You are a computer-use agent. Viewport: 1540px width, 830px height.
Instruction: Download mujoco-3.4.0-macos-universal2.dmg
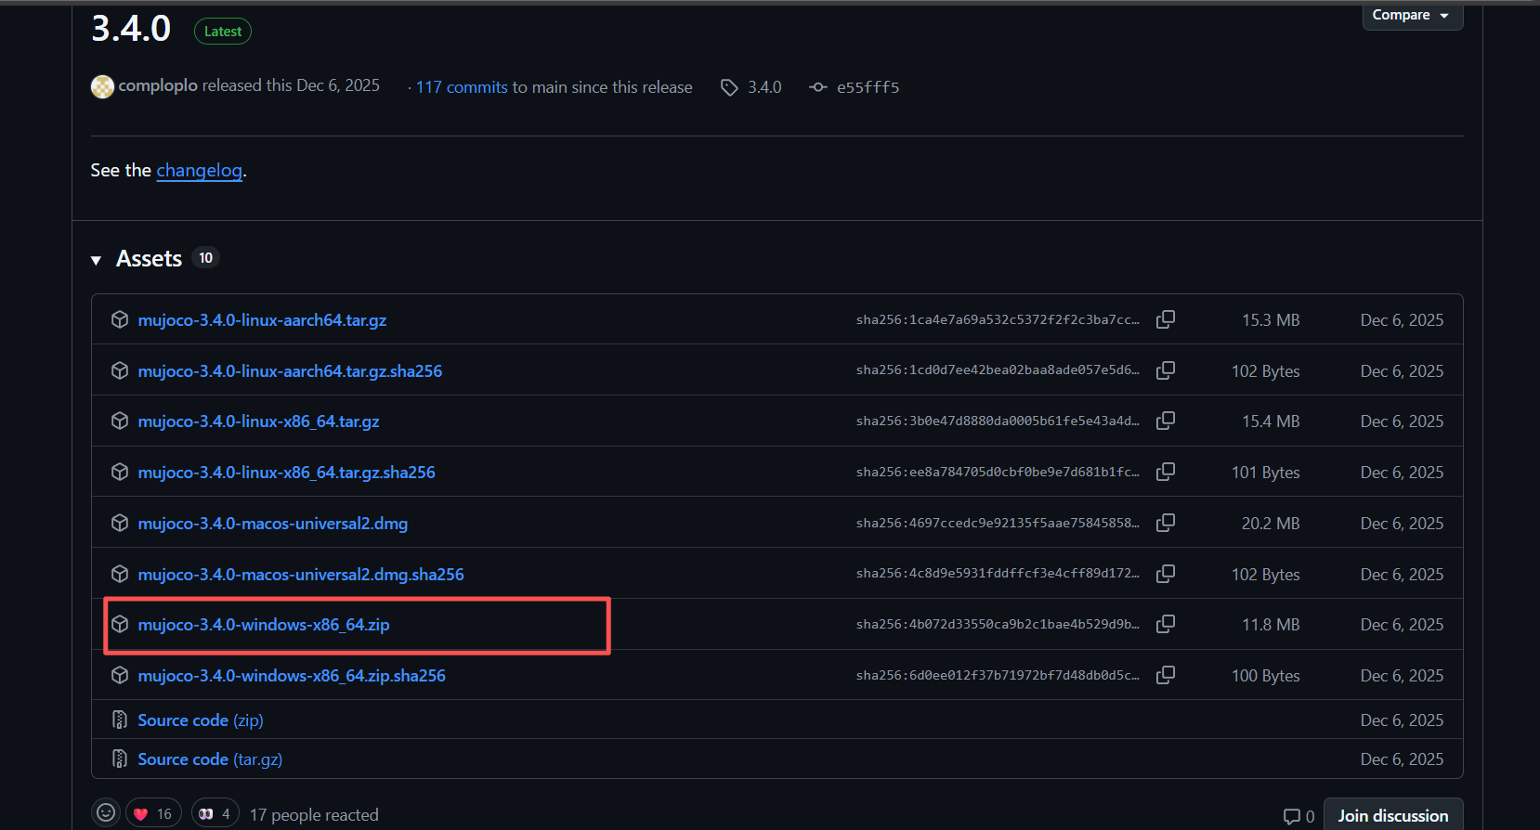273,524
